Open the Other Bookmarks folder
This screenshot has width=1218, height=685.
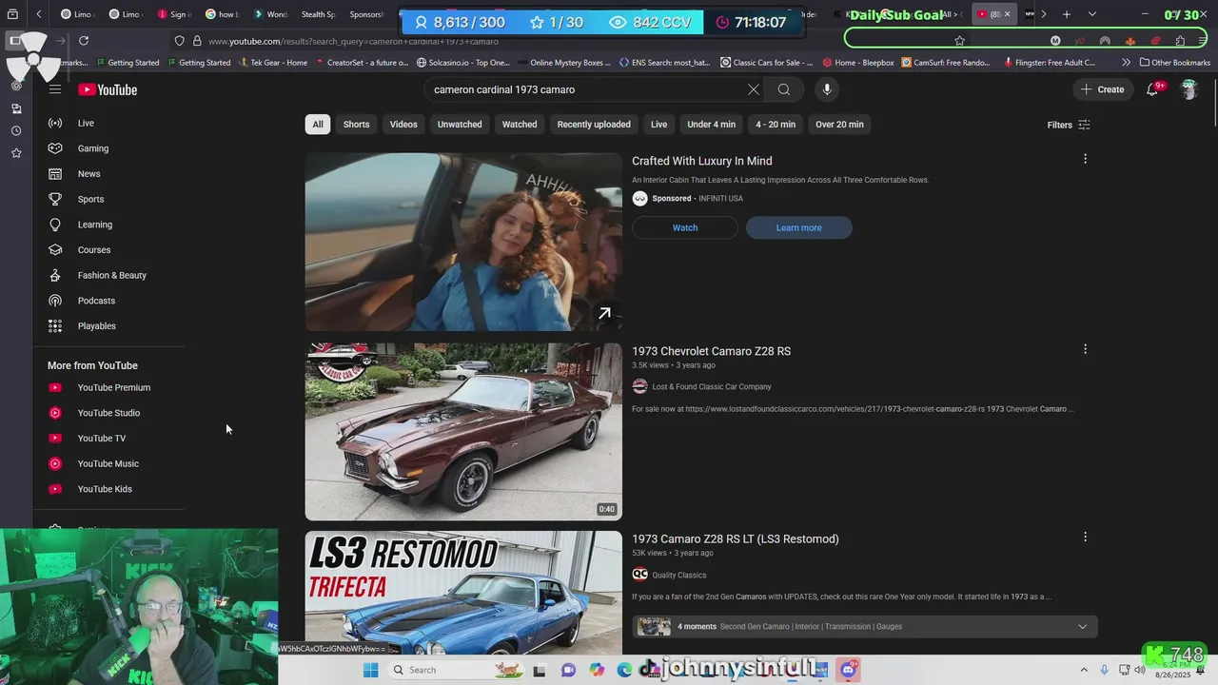(1175, 63)
